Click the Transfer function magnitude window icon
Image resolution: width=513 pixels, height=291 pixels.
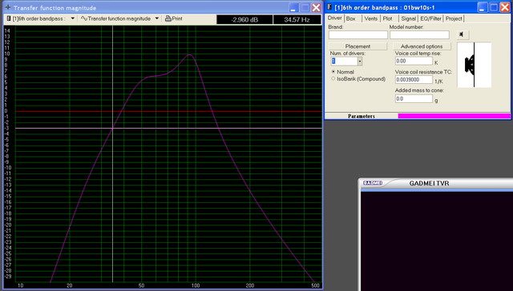click(x=8, y=7)
